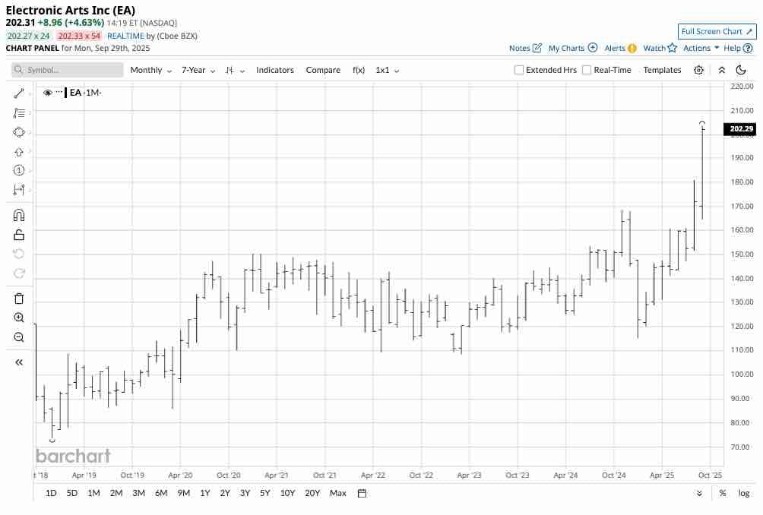This screenshot has height=515, width=763.
Task: Open the Templates menu
Action: pos(662,70)
